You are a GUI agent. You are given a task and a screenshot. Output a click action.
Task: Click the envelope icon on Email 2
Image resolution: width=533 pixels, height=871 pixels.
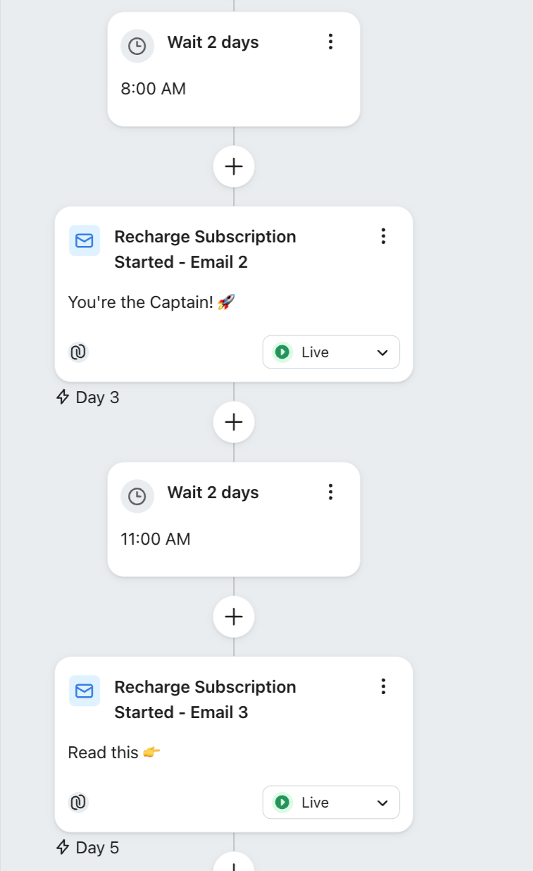(x=84, y=241)
